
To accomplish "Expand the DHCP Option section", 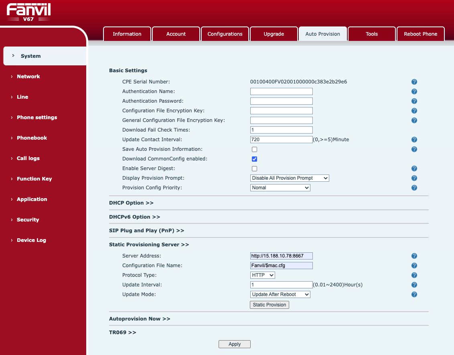I will point(131,203).
